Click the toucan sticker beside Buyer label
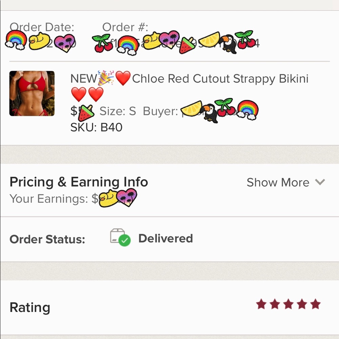339x339 pixels. point(209,112)
